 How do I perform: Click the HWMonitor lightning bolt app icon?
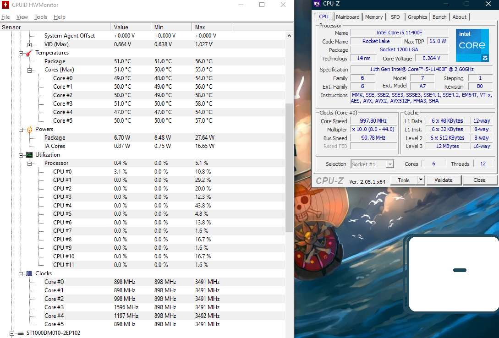click(x=5, y=5)
